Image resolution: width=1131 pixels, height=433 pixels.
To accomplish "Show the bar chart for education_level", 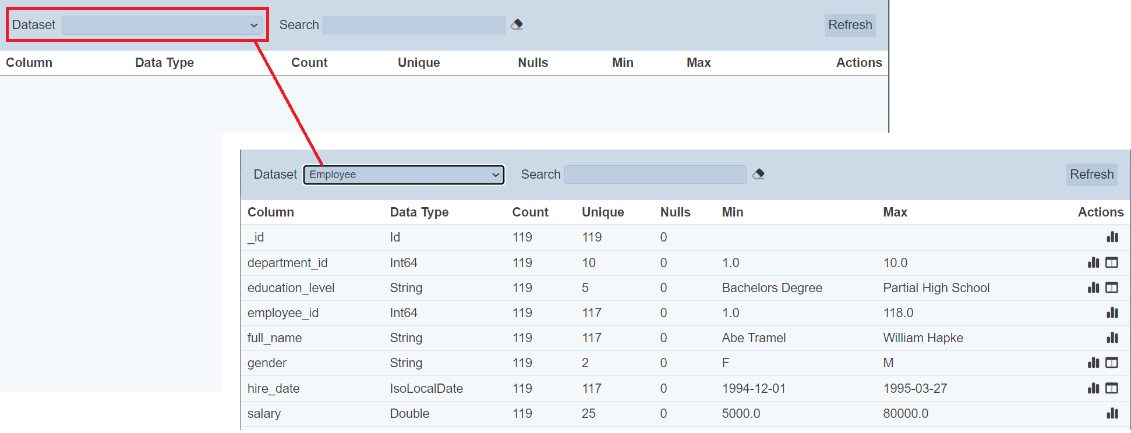I will click(1093, 288).
